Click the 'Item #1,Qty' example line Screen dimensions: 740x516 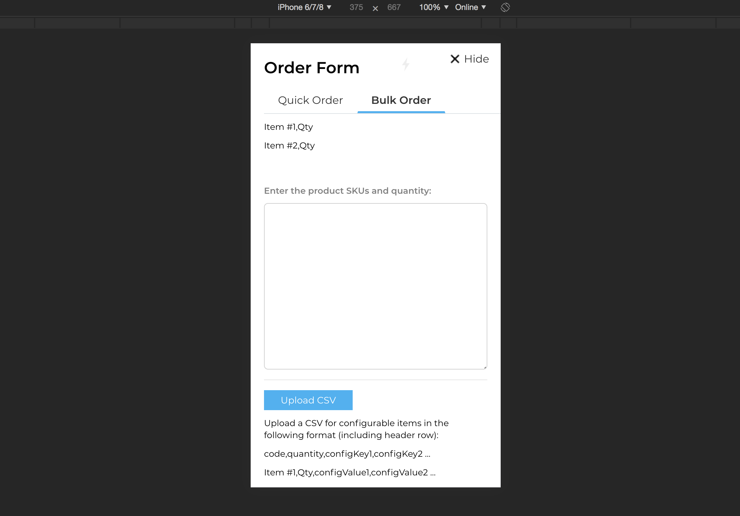pos(288,127)
